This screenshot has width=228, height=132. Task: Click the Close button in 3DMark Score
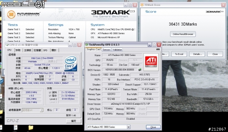click(x=215, y=54)
